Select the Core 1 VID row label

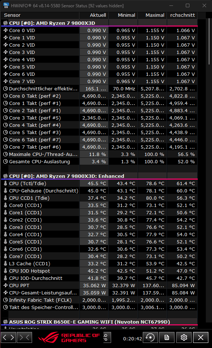click(22, 38)
